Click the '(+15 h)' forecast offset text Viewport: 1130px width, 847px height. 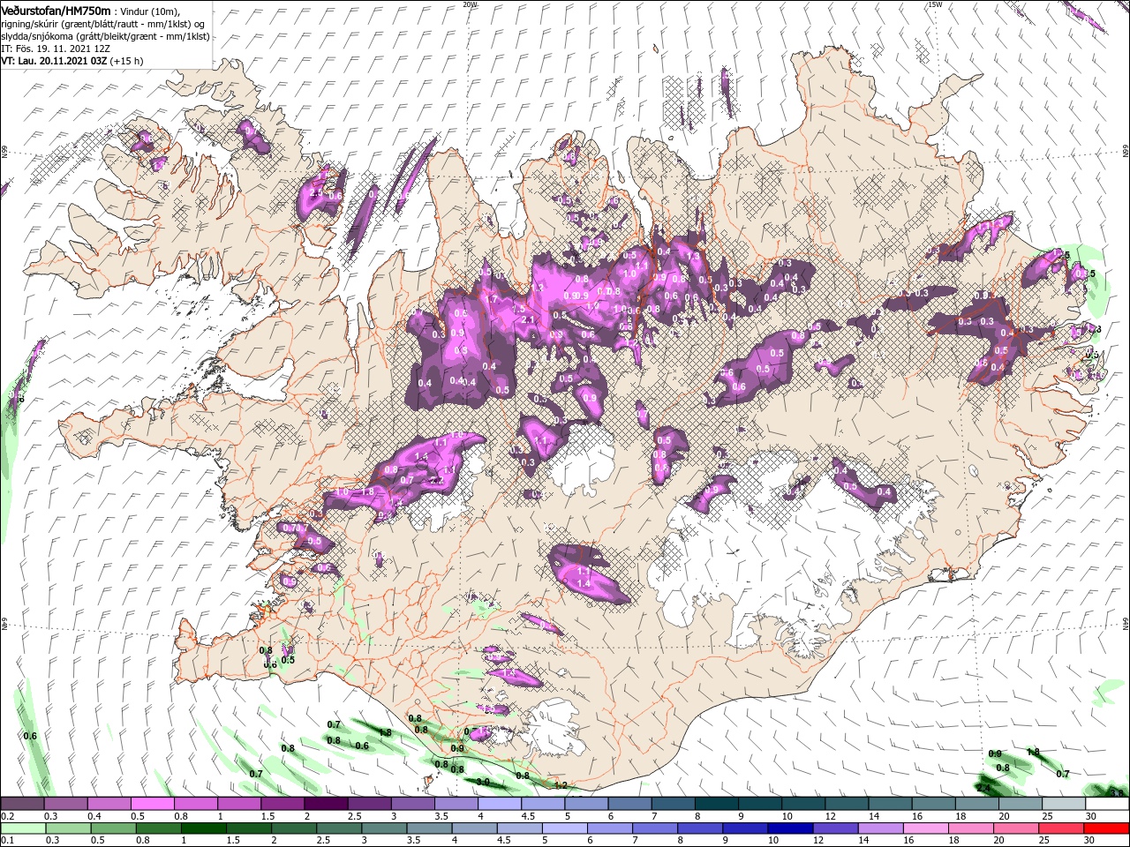coord(127,62)
